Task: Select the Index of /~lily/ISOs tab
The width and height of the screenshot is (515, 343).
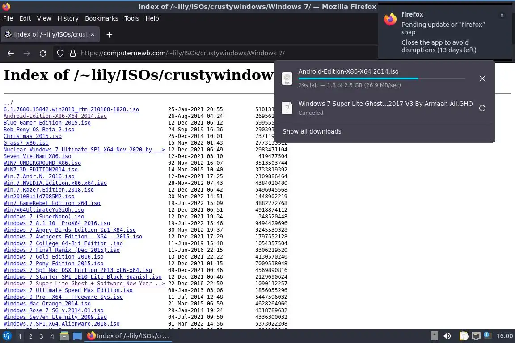Action: [x=50, y=34]
